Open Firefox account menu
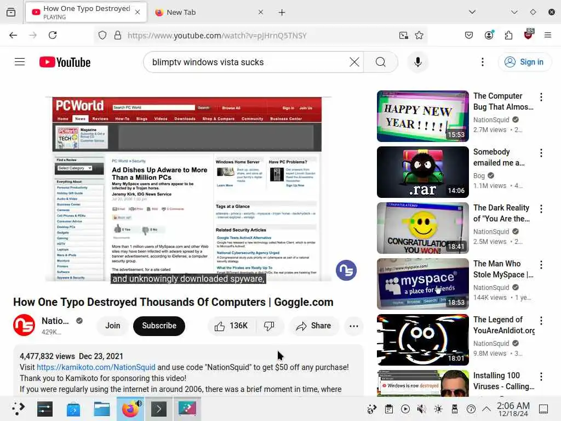The height and width of the screenshot is (421, 561). pyautogui.click(x=489, y=35)
